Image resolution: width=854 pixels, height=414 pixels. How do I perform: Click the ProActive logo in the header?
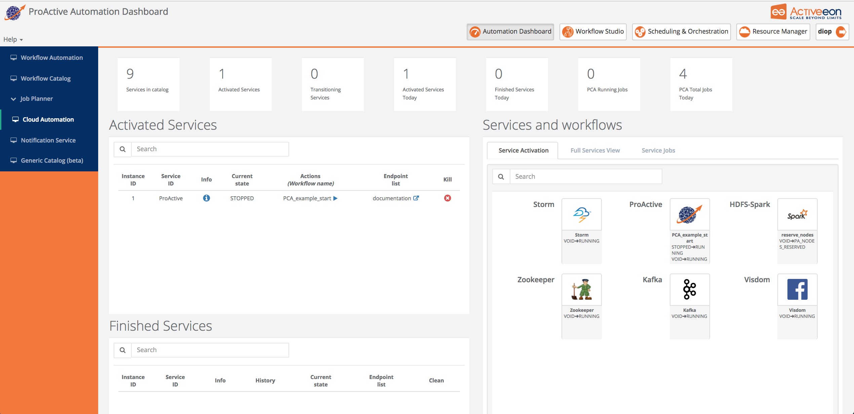(14, 12)
